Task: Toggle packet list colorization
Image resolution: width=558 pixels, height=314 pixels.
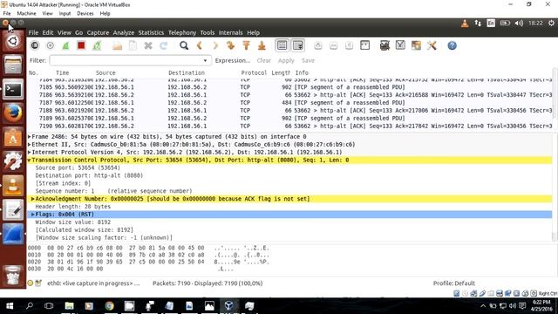Action: pyautogui.click(x=282, y=45)
